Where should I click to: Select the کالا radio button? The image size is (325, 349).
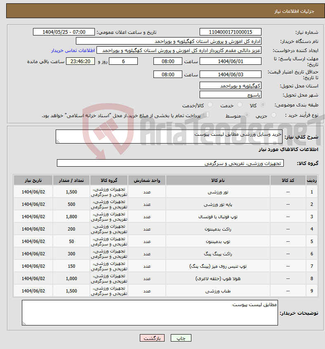tap(263, 105)
